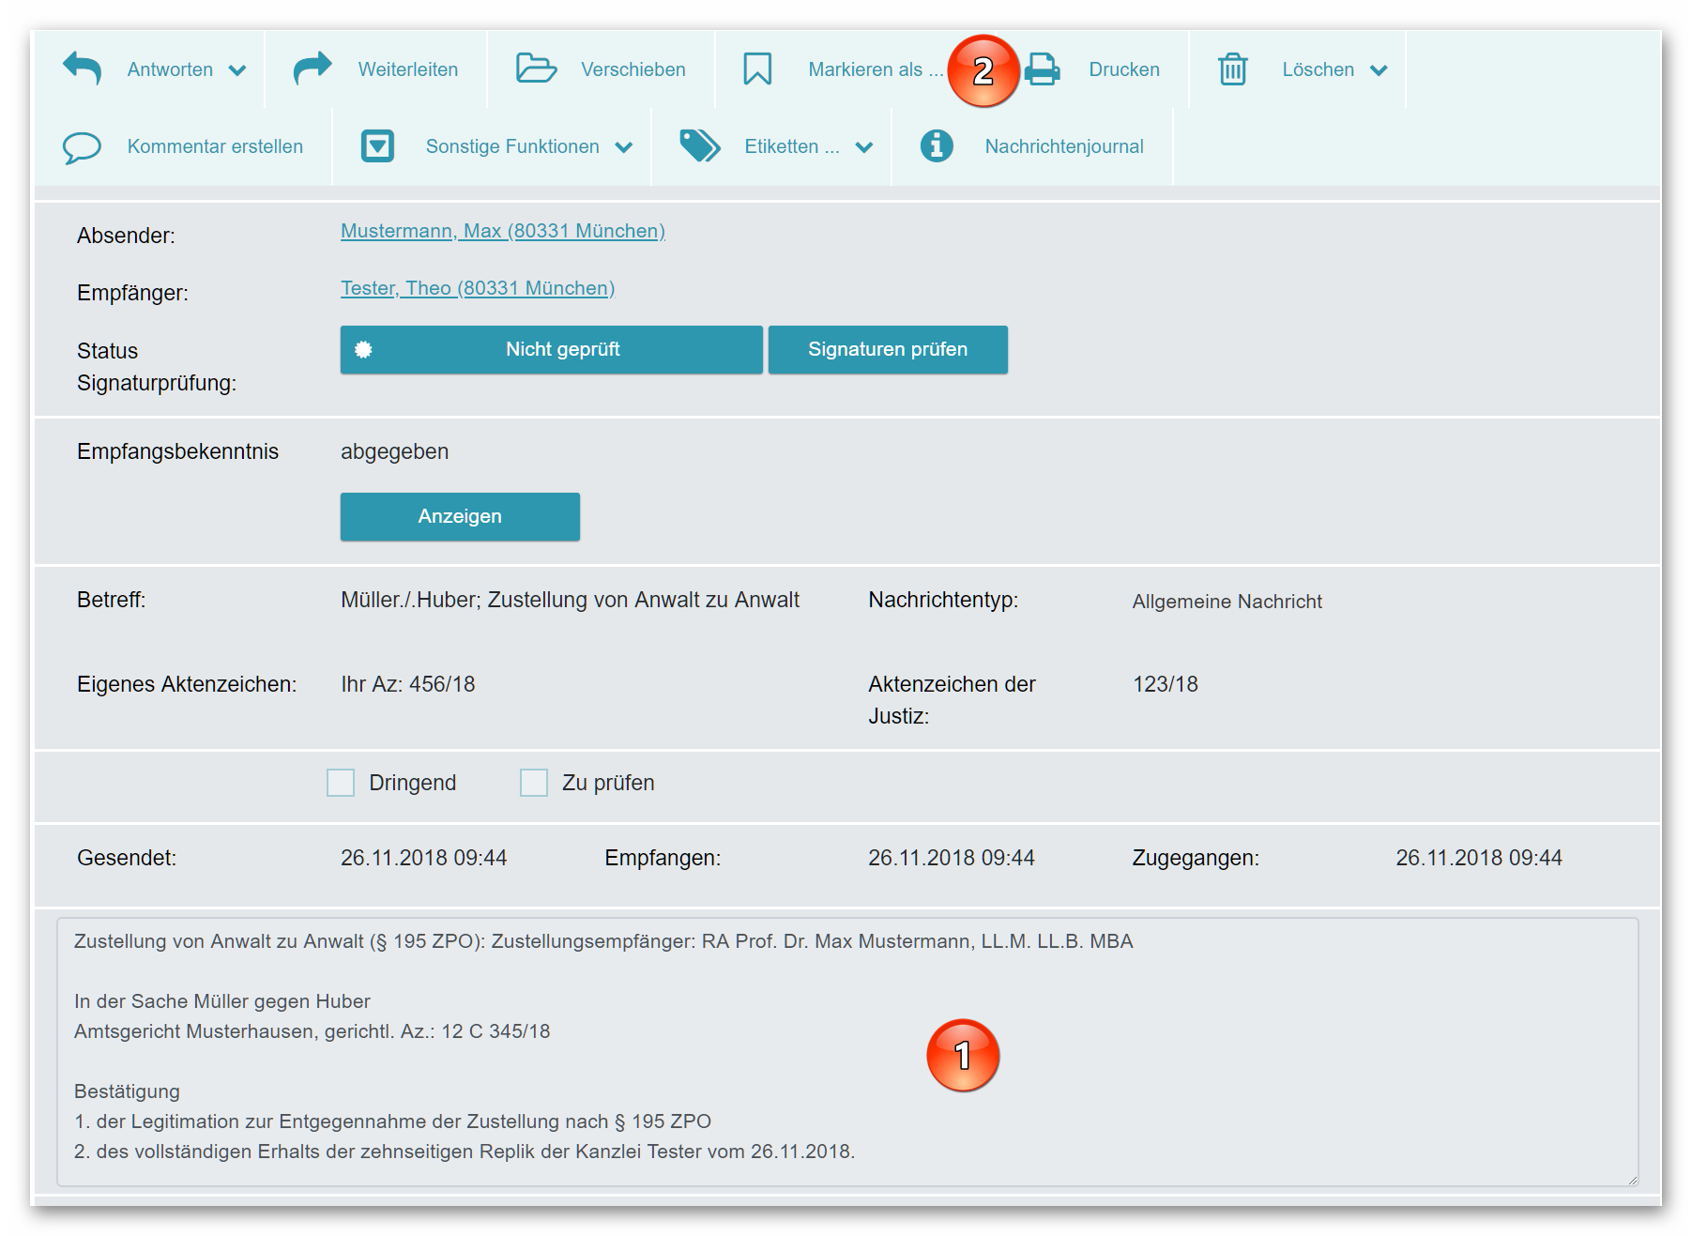Viewport: 1692px width, 1236px height.
Task: Open Nachrichtenjournal via the info icon
Action: [936, 146]
